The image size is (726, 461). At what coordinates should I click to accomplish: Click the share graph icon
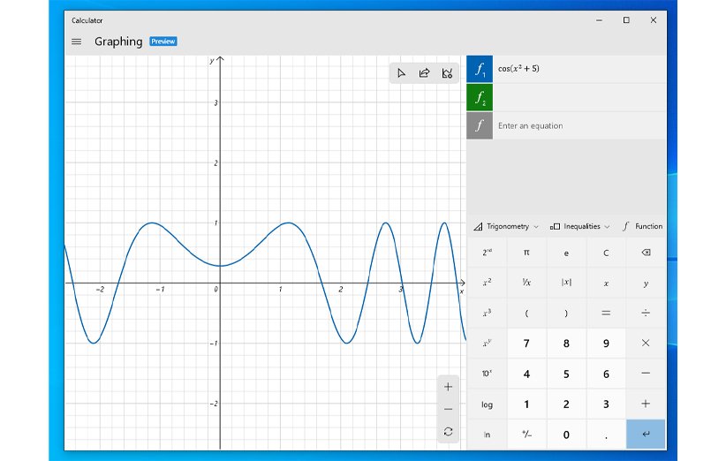(x=424, y=73)
